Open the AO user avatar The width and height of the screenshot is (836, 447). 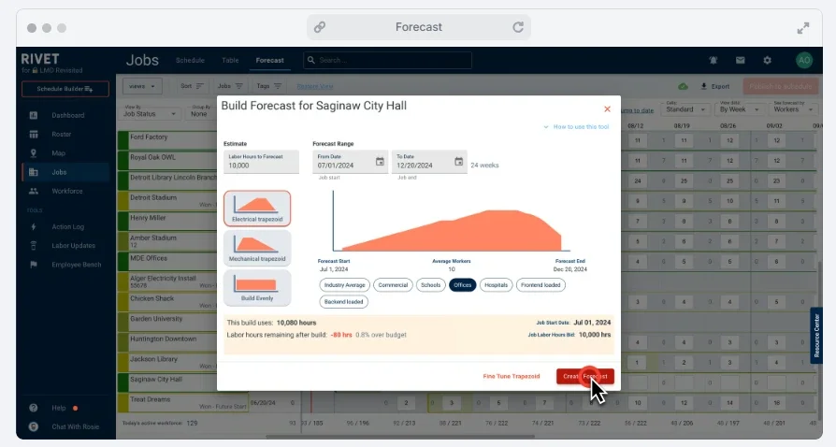pos(804,60)
